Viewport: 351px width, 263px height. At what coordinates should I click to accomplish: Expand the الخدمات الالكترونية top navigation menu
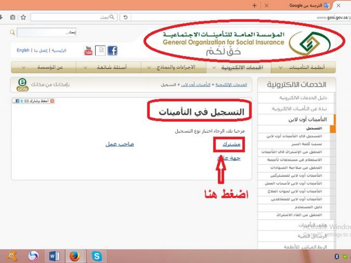[x=239, y=67]
